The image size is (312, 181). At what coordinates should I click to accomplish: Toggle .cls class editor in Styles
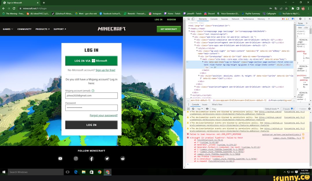pos(306,27)
